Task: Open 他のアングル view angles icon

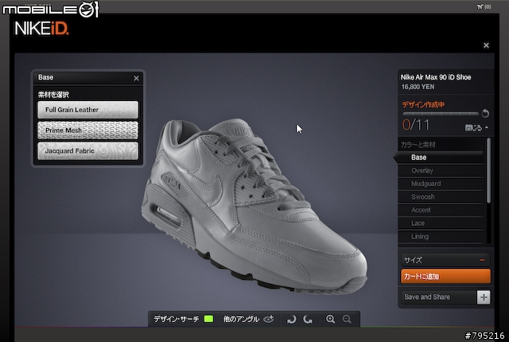Action: point(269,319)
